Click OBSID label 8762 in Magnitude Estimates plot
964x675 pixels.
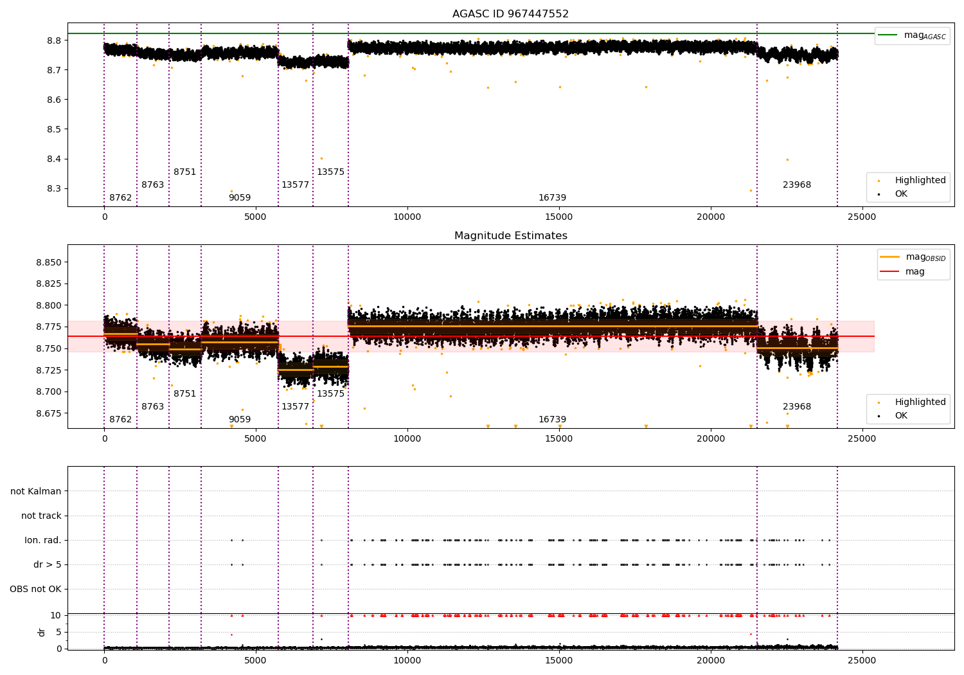tap(120, 419)
